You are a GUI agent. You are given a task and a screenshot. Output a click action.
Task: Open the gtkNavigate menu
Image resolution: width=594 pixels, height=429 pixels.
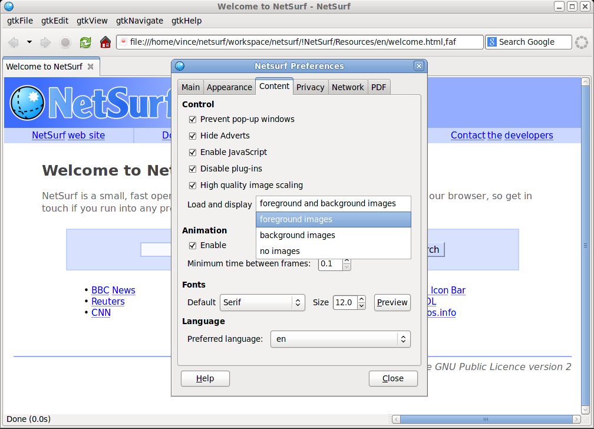(x=140, y=21)
